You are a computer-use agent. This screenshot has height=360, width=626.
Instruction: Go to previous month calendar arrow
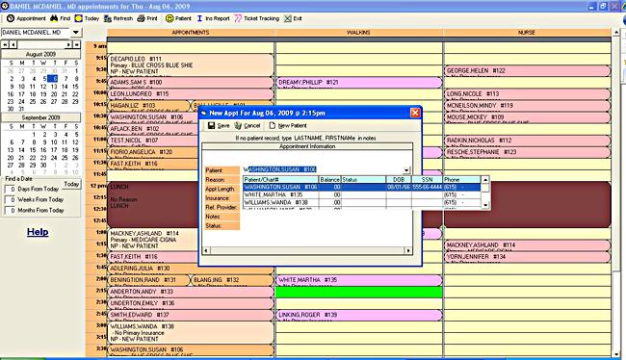click(13, 44)
